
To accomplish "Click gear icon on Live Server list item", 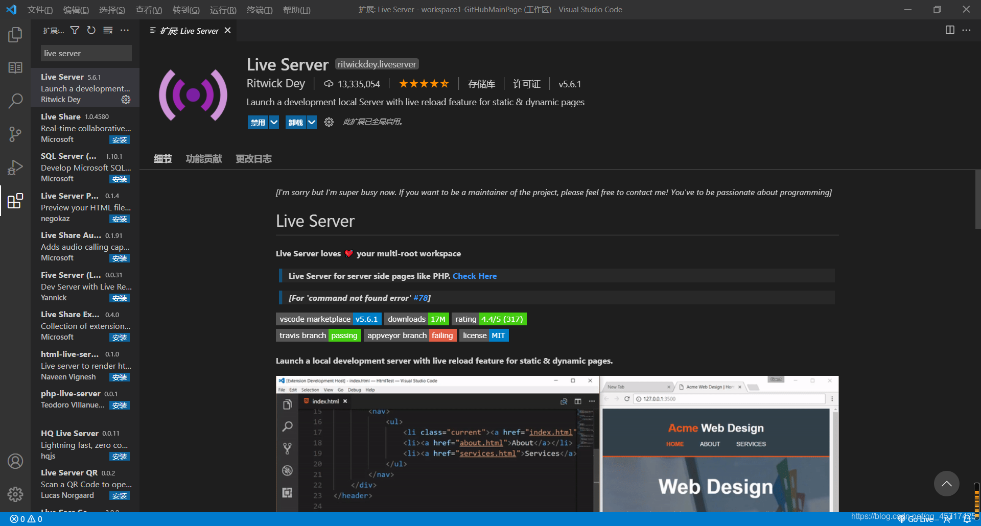I will (x=126, y=100).
